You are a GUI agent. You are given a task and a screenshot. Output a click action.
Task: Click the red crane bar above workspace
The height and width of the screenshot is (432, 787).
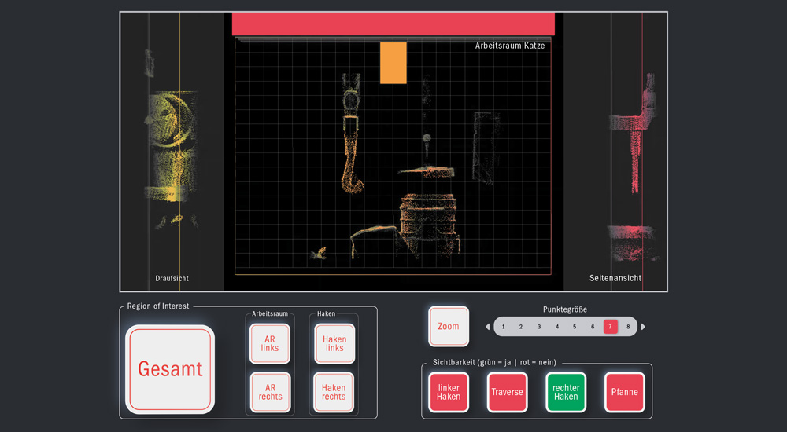click(393, 24)
